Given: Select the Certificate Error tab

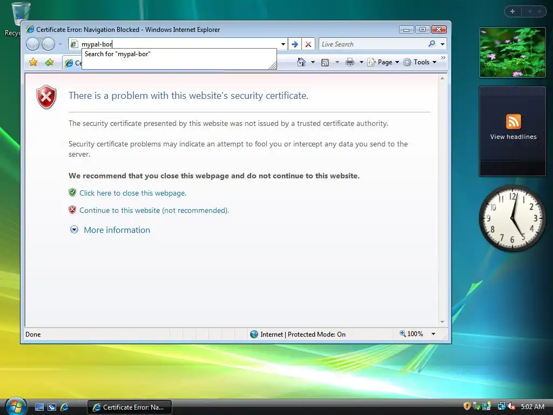Looking at the screenshot, I should pyautogui.click(x=73, y=63).
